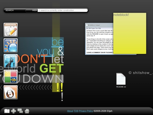Open the comic BOOM widget

[x=11, y=77]
